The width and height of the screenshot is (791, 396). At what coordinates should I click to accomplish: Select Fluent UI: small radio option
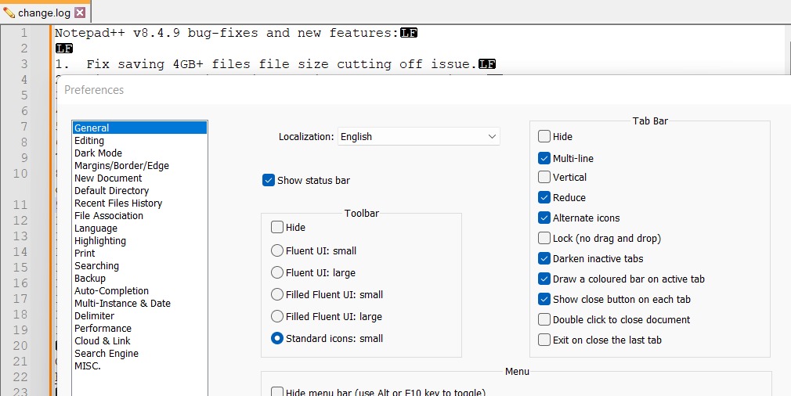click(277, 251)
